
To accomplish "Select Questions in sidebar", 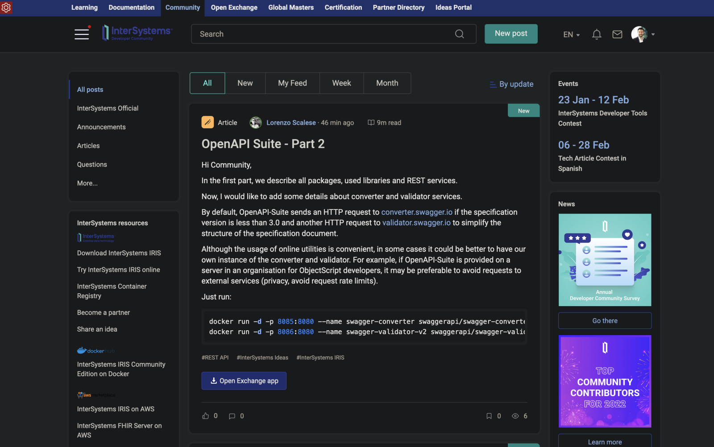I will point(92,164).
